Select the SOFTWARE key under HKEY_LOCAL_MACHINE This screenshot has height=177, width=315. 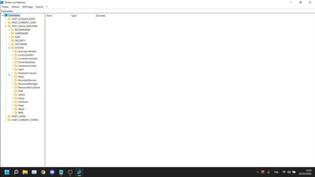tap(21, 44)
